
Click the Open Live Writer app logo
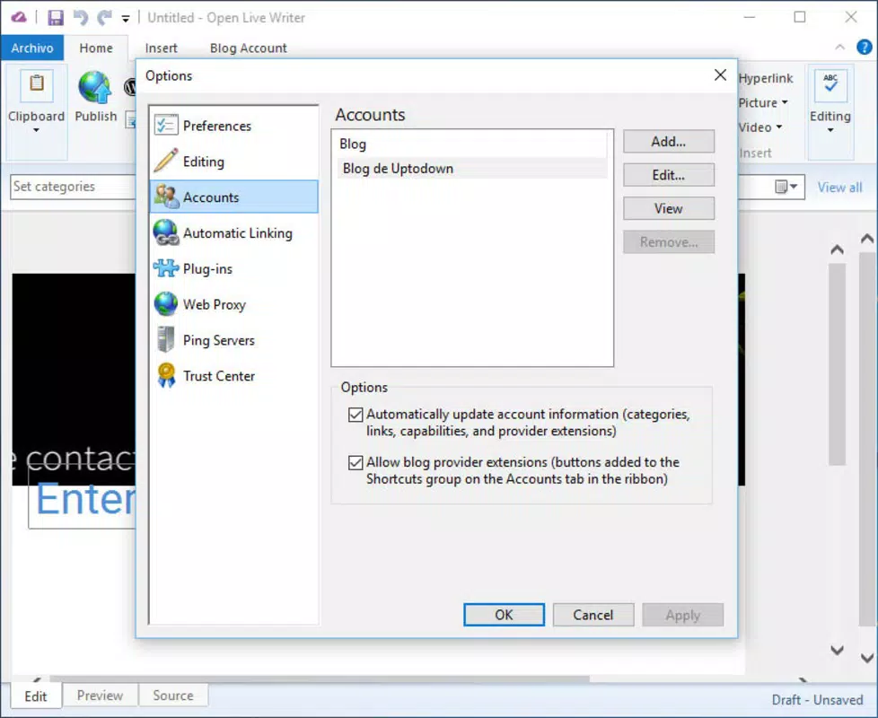tap(19, 17)
